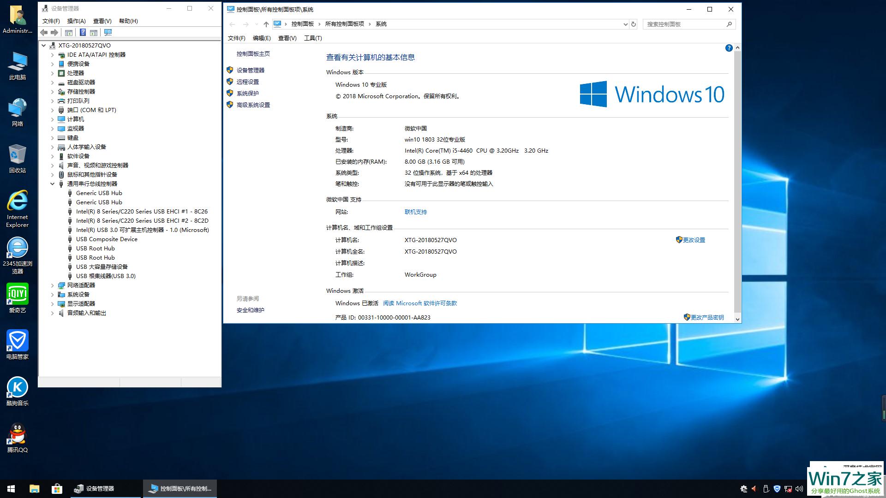Select USB 根集线器(USB 3.0) entry
Screen dimensions: 886x498
(106, 276)
